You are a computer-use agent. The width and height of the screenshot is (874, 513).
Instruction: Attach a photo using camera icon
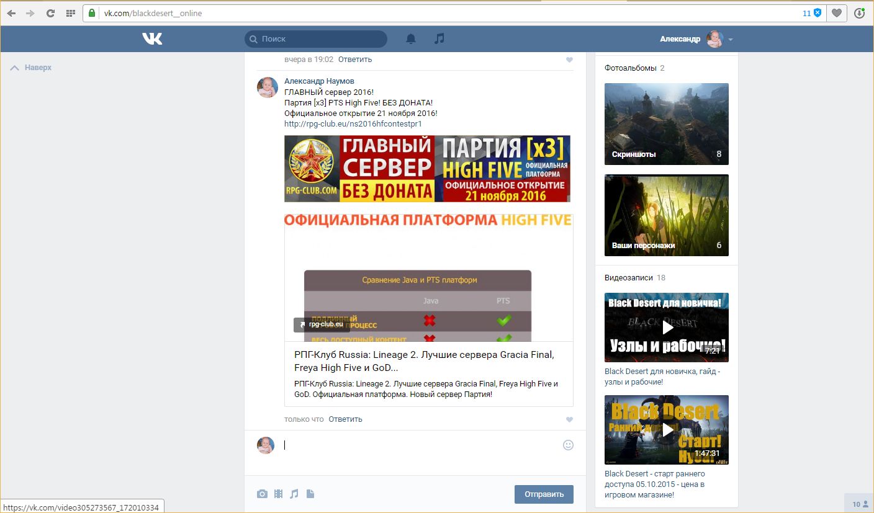tap(263, 494)
